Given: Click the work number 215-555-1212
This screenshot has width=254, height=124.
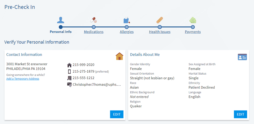Looking at the screenshot, I should coord(83,78).
